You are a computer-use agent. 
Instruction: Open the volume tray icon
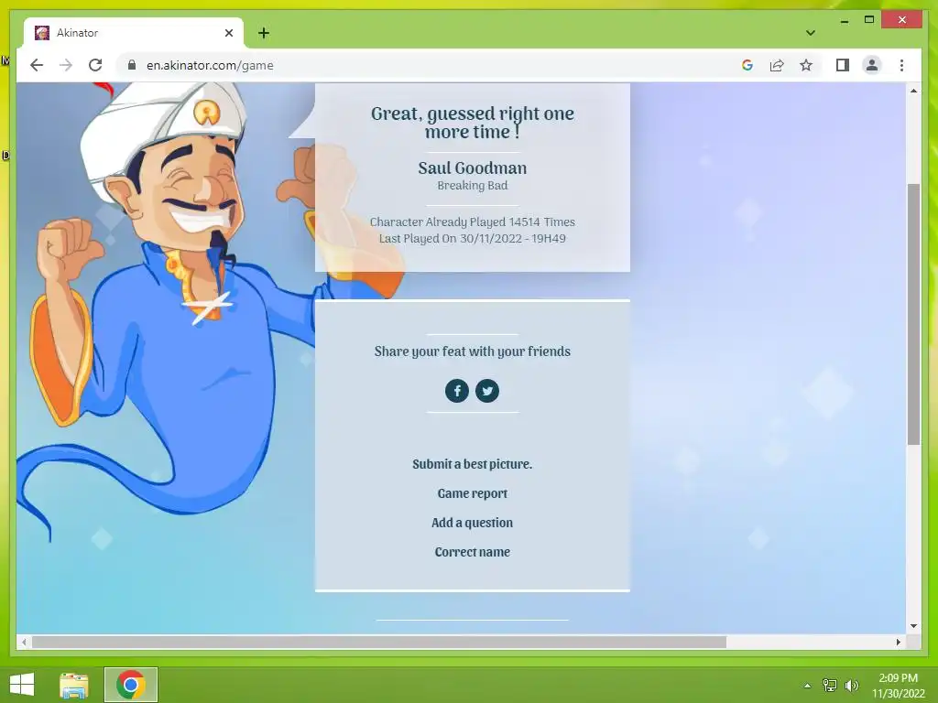851,685
